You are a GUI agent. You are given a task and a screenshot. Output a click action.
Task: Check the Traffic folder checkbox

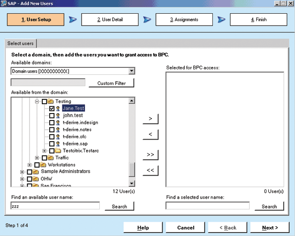(x=44, y=158)
